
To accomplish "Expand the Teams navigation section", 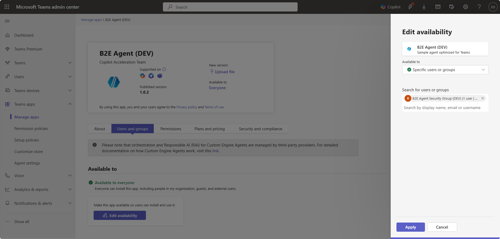I will 70,63.
